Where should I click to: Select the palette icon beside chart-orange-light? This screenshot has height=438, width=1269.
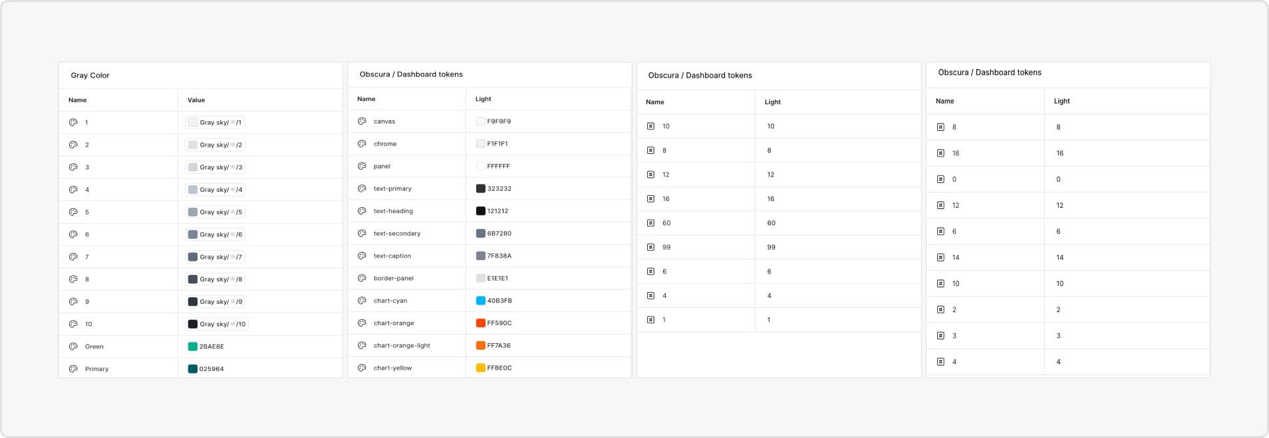(362, 345)
